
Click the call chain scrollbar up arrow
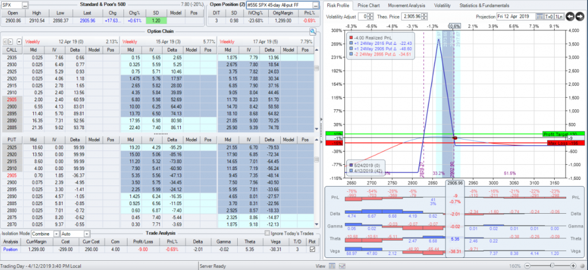click(317, 49)
